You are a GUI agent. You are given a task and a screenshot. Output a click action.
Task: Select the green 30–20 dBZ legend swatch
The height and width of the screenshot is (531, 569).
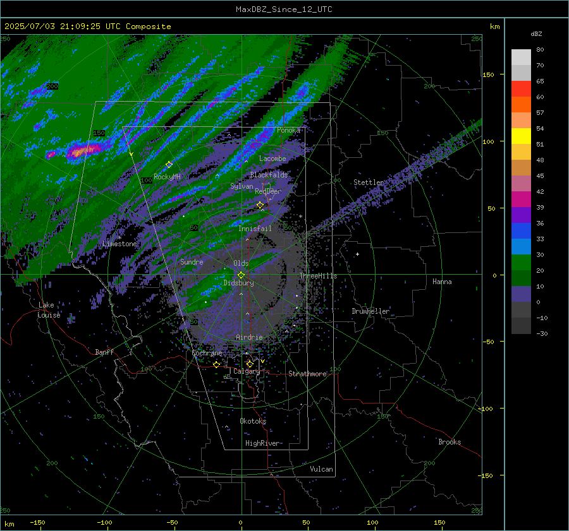(521, 263)
